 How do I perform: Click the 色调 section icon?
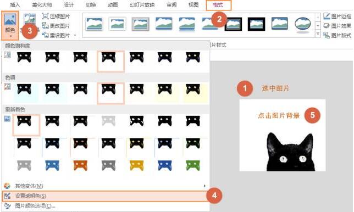click(7, 87)
